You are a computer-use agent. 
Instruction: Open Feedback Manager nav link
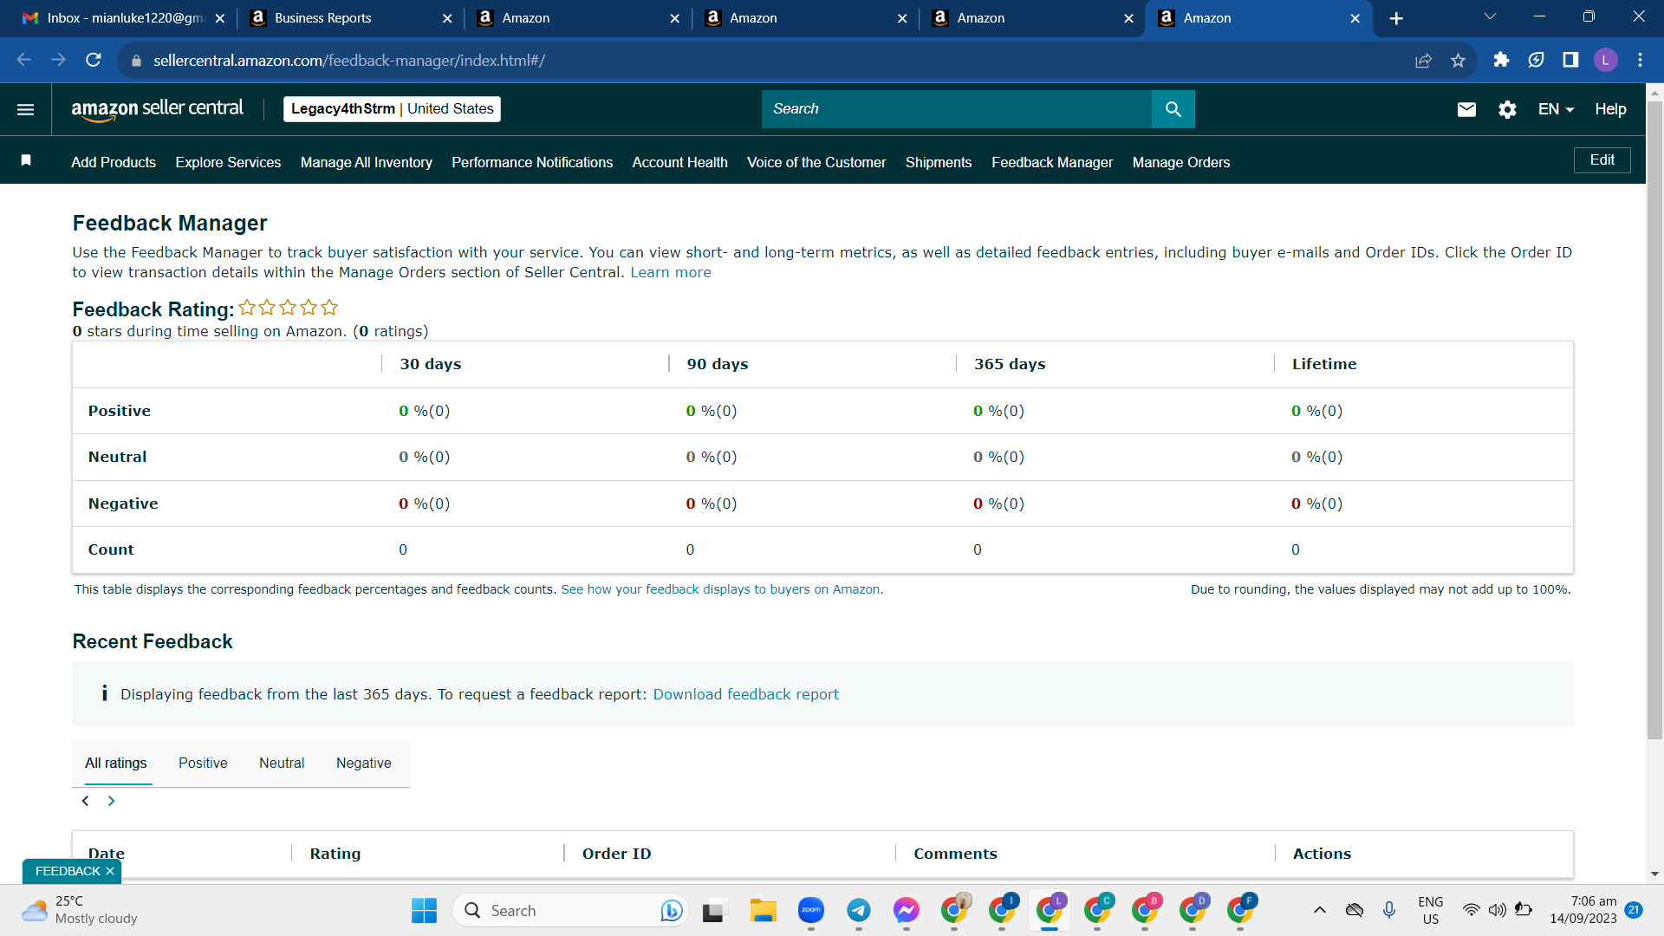pyautogui.click(x=1052, y=162)
